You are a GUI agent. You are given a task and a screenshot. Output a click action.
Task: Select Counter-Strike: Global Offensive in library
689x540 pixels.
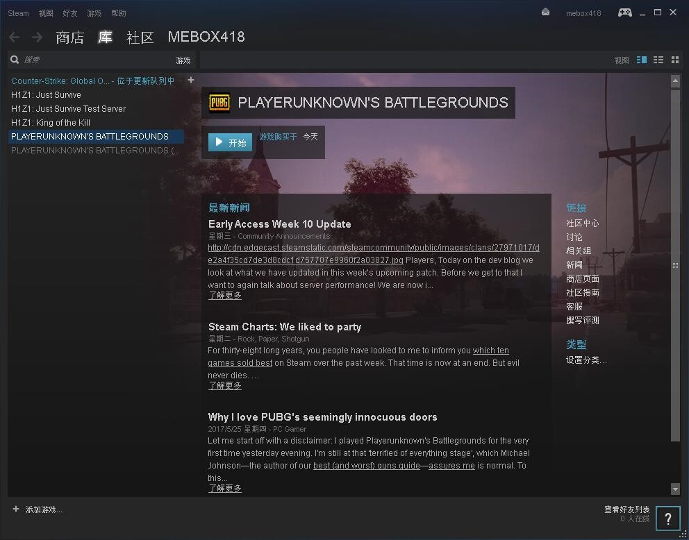pos(92,81)
